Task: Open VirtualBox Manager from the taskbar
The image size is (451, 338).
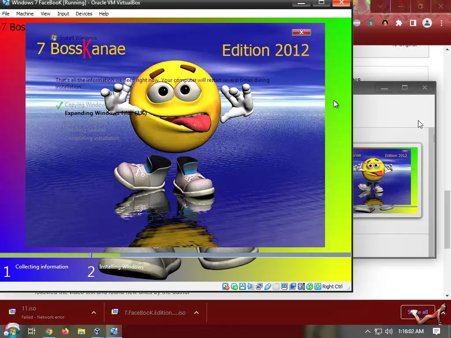Action: (97, 331)
